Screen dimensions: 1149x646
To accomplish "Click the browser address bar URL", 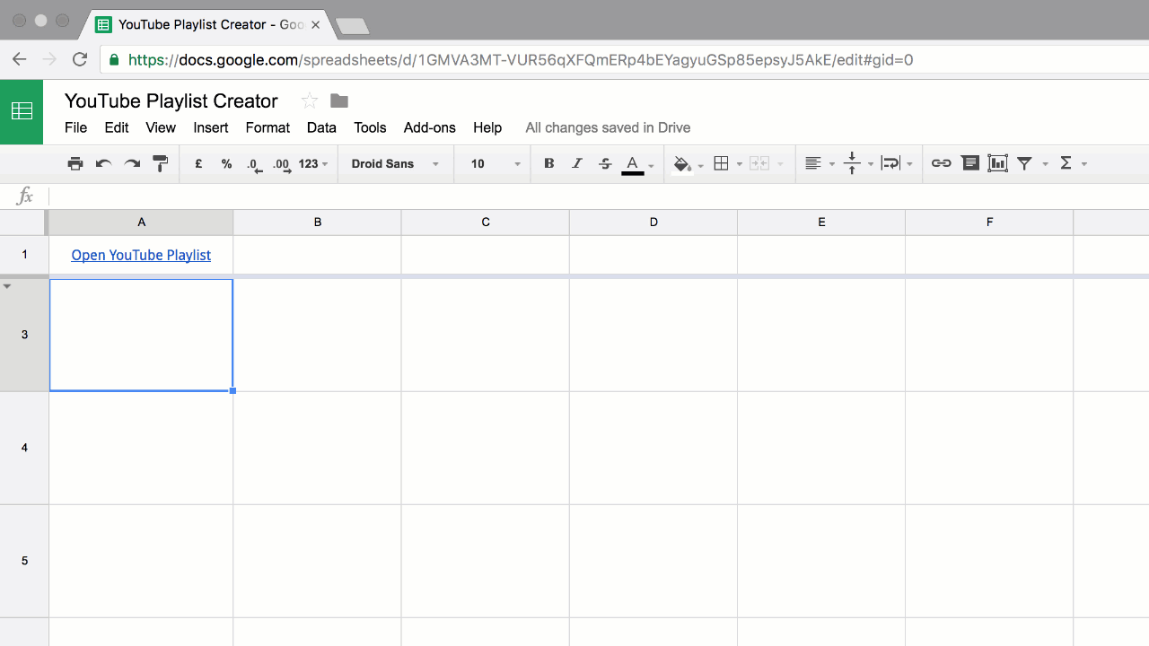I will click(x=521, y=60).
